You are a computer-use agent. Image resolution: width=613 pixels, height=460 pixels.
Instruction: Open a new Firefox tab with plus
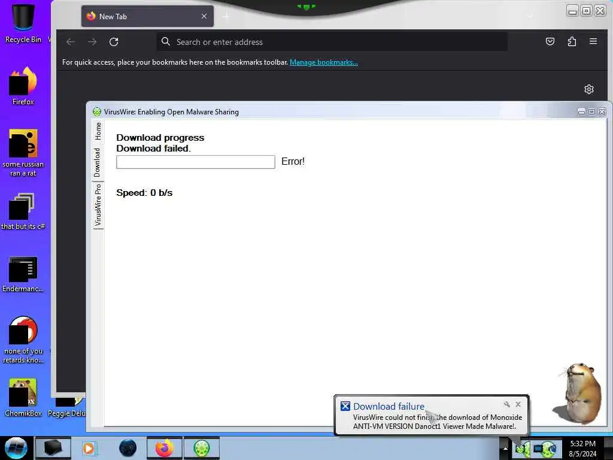coord(226,16)
